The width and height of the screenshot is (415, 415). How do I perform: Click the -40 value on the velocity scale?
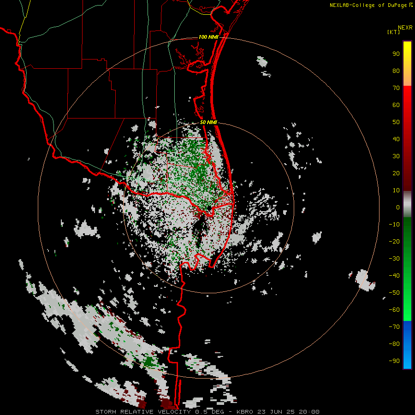(x=394, y=276)
